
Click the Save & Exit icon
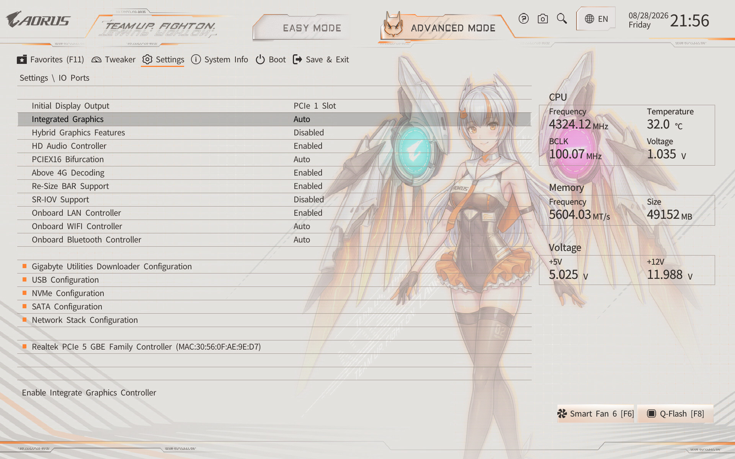coord(297,60)
